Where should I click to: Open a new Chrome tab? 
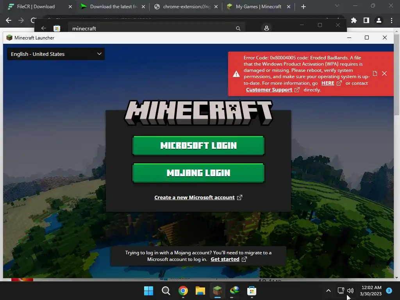coord(303,7)
